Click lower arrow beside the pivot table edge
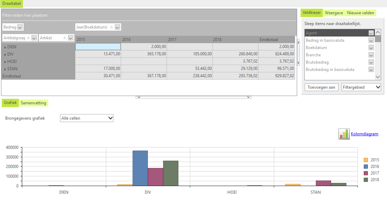 coord(298,63)
